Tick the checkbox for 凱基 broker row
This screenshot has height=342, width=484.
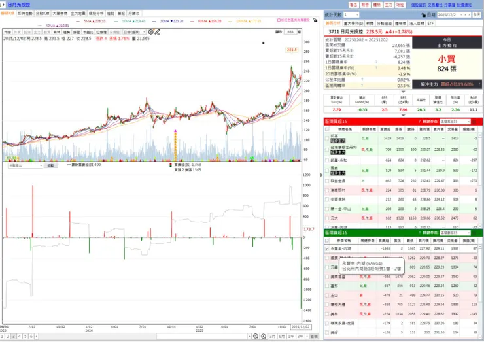coord(327,138)
